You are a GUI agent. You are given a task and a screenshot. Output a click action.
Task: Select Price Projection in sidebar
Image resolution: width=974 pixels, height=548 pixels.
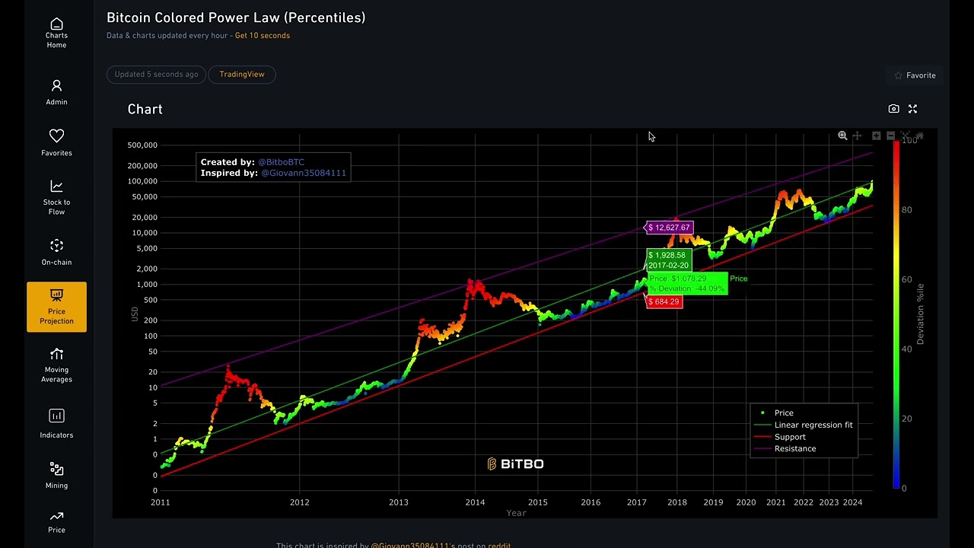[x=56, y=307]
